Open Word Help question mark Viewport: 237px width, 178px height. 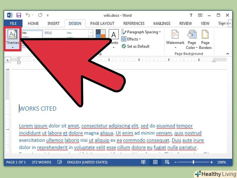click(x=191, y=15)
